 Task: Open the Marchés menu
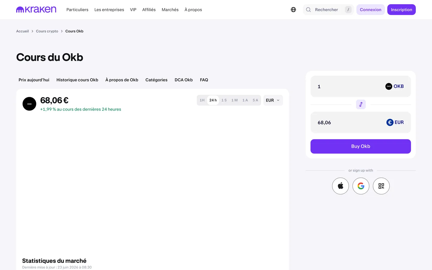coord(170,10)
